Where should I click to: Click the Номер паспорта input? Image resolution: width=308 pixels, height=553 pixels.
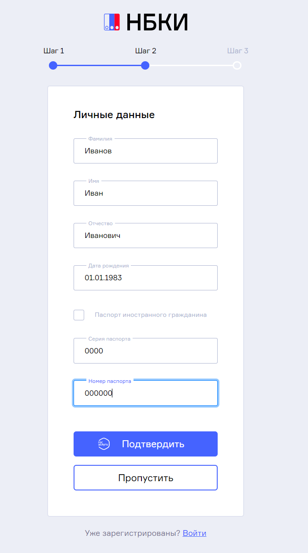pyautogui.click(x=145, y=393)
